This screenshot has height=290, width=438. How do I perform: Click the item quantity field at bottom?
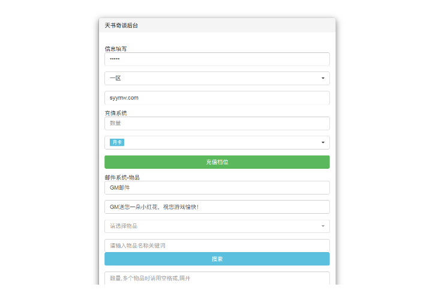coord(217,279)
